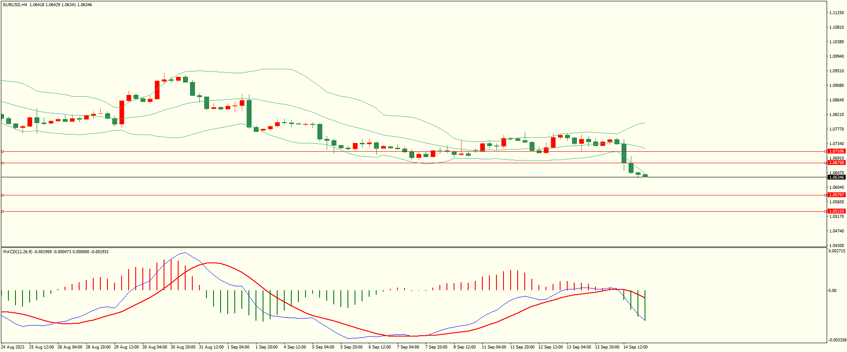Click the 8 Sep 12:00 time axis label
847x352 pixels.
pos(464,347)
